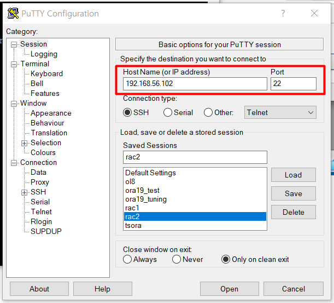
Task: Click the question mark help icon
Action: (283, 13)
